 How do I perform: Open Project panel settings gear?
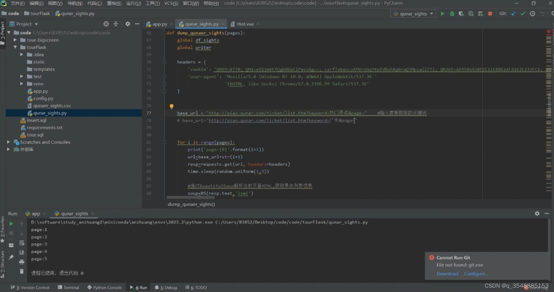[128, 24]
